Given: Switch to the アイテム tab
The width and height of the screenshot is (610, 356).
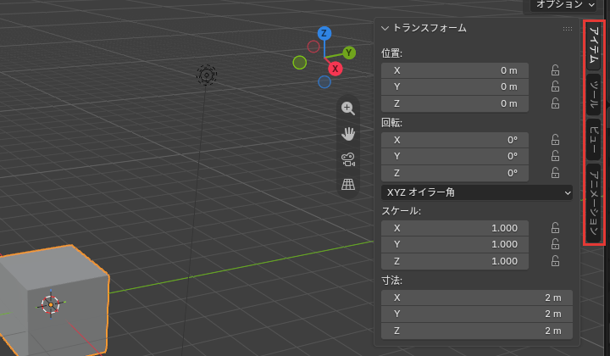Looking at the screenshot, I should click(593, 46).
